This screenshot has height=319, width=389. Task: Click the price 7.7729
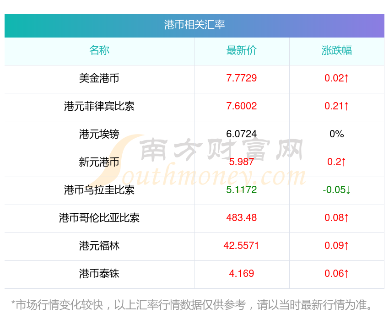click(x=241, y=78)
